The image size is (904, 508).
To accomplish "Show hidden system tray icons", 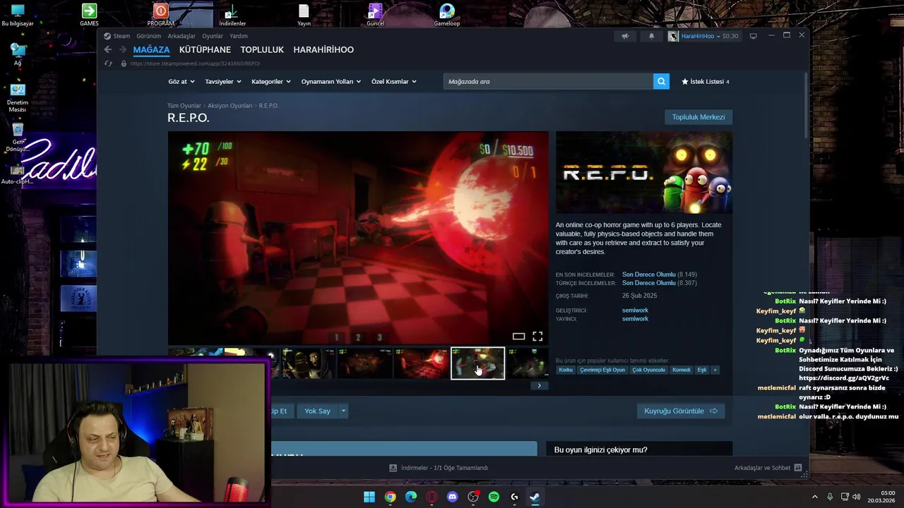I will [814, 497].
